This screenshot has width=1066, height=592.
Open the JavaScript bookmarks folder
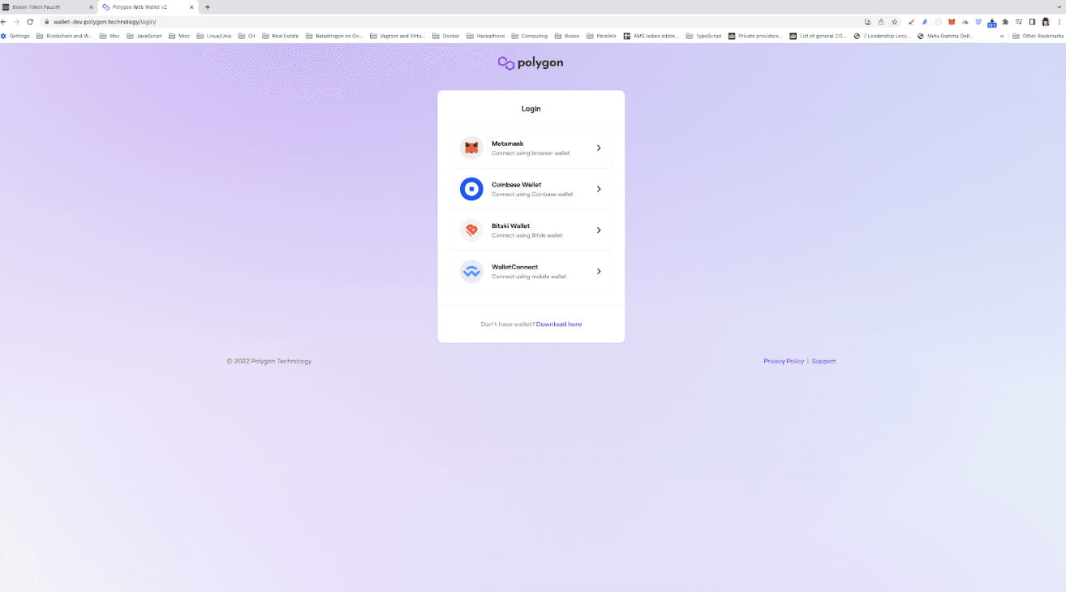point(144,36)
